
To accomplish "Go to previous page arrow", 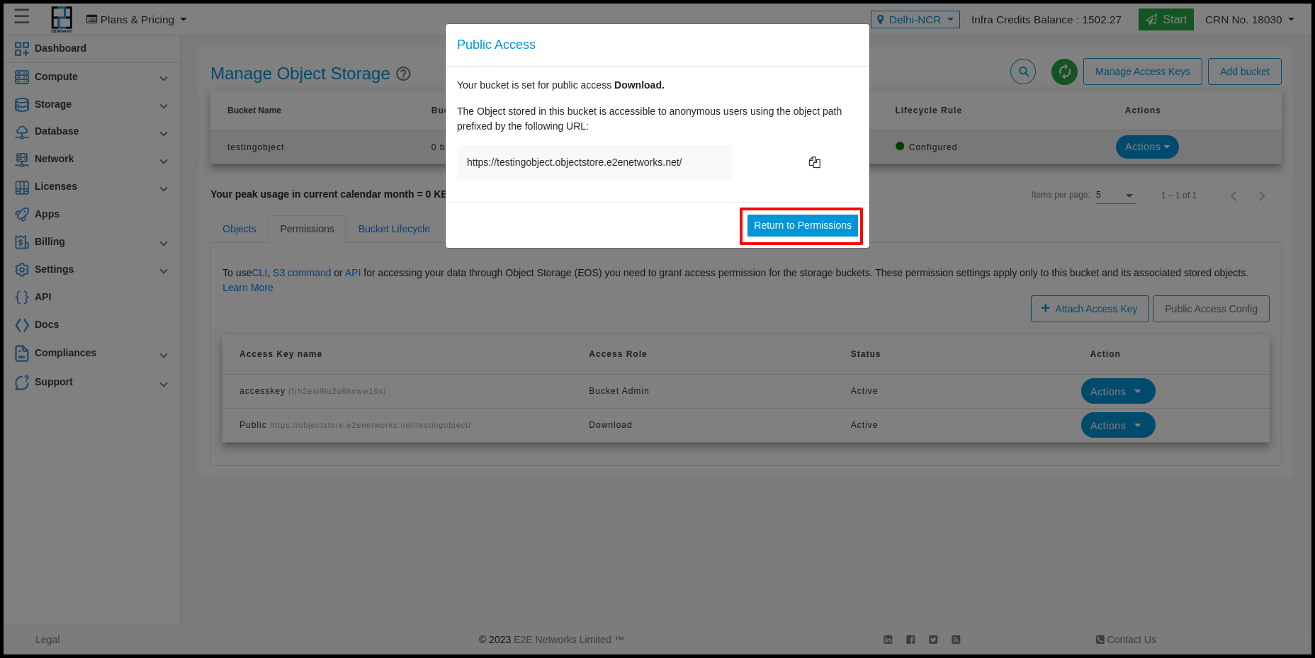I will [1234, 196].
